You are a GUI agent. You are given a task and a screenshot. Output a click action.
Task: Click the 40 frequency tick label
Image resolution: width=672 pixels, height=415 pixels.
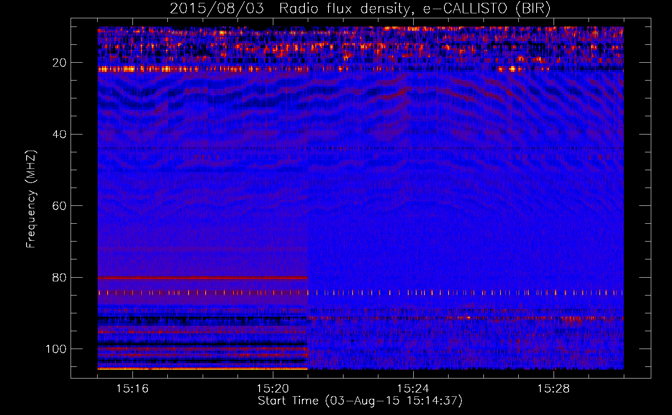pyautogui.click(x=60, y=134)
